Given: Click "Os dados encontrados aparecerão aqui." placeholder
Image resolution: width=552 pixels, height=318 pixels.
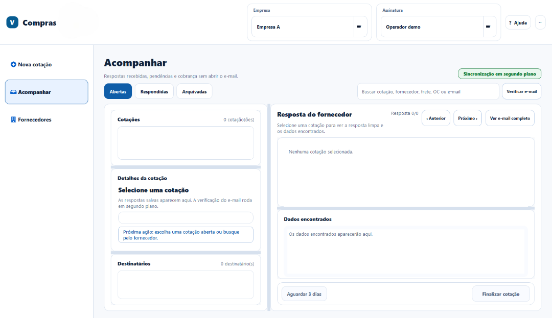Looking at the screenshot, I should click(x=331, y=234).
